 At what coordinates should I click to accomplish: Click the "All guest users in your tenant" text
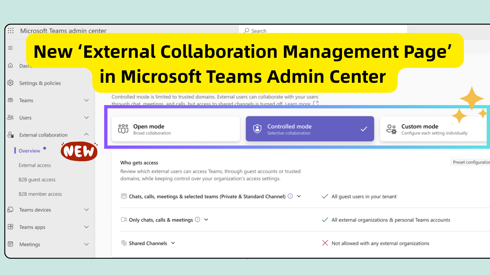364,197
